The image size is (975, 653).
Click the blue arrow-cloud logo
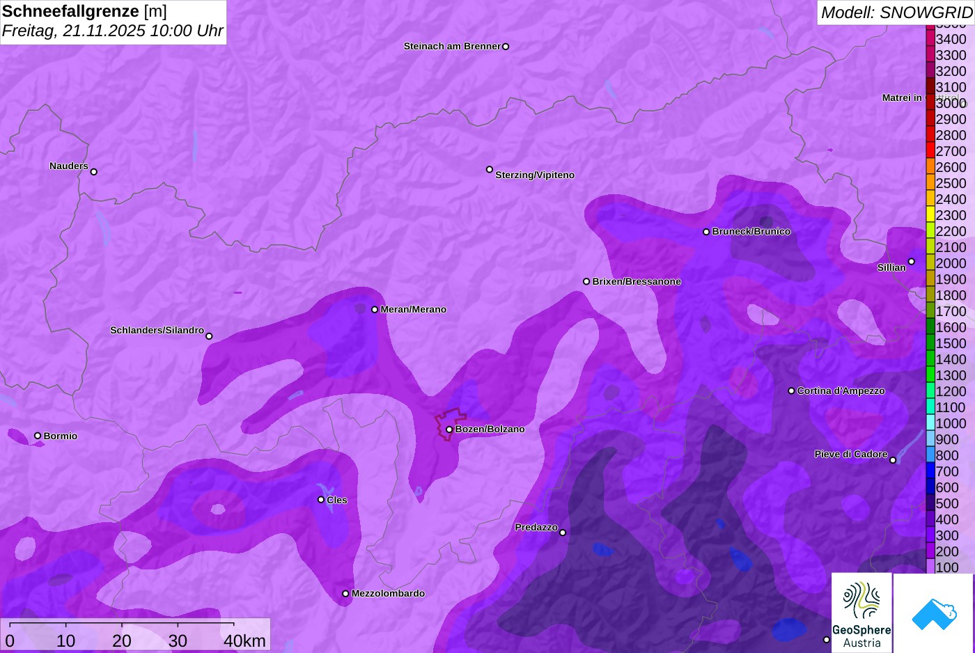pyautogui.click(x=933, y=613)
